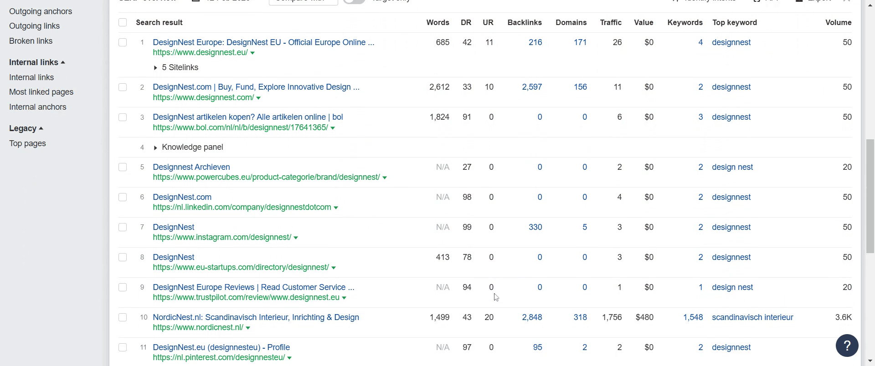Image resolution: width=875 pixels, height=366 pixels.
Task: Open DesignNest Europe Reviews Trustpilot title
Action: (x=254, y=287)
